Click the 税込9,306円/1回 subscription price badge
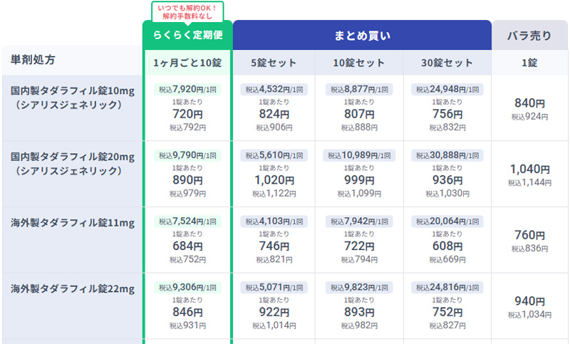Image resolution: width=570 pixels, height=344 pixels. (x=187, y=287)
